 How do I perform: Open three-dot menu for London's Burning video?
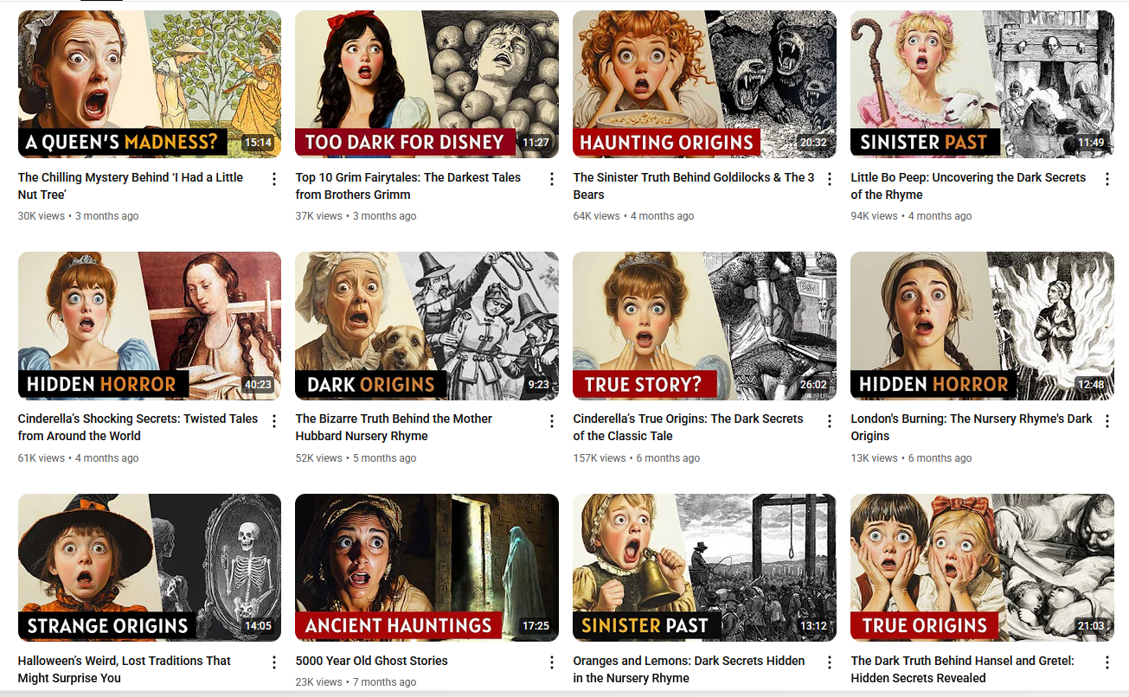pos(1107,421)
